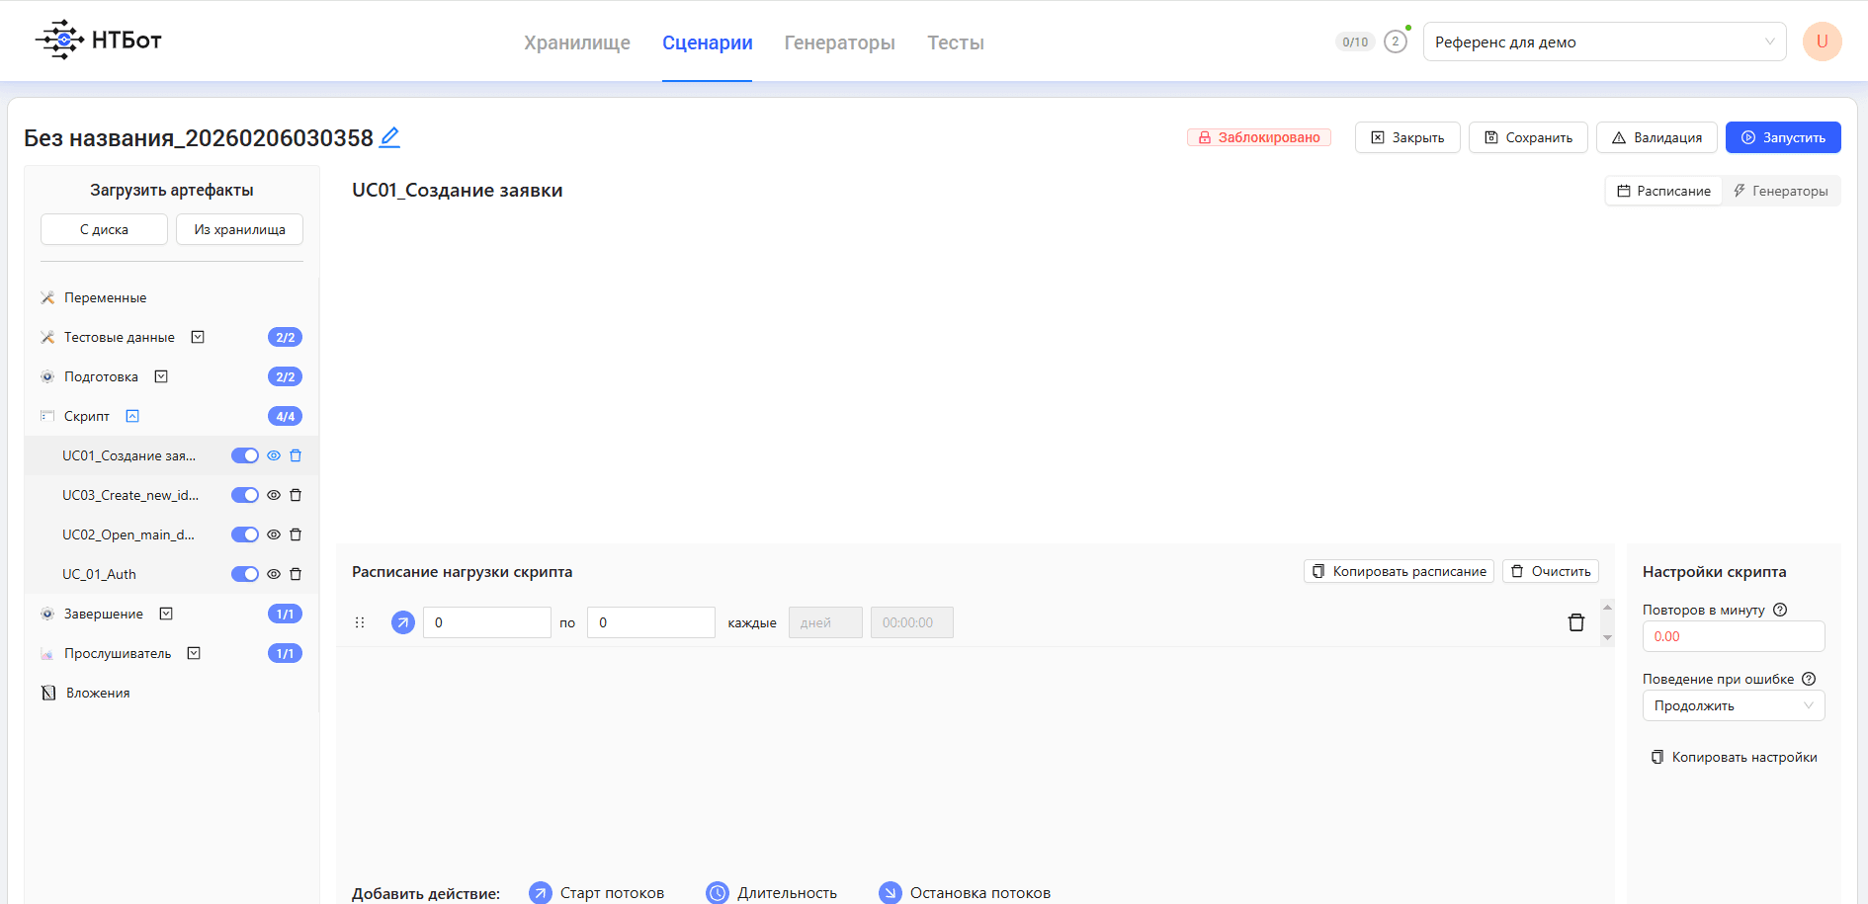Focus the schedule 'по' end value field

(x=651, y=622)
